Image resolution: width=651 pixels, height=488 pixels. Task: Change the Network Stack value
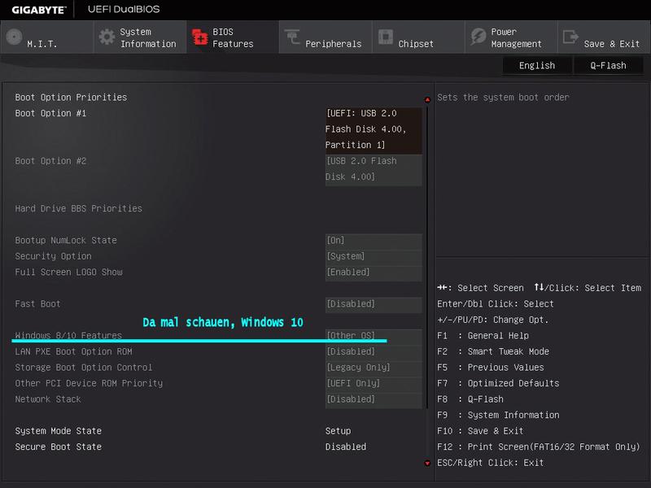coord(374,399)
